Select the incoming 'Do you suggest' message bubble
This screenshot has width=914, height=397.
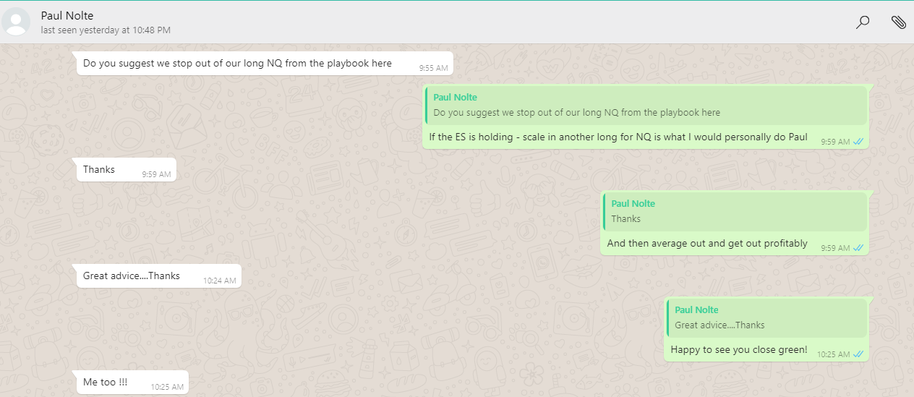click(237, 64)
